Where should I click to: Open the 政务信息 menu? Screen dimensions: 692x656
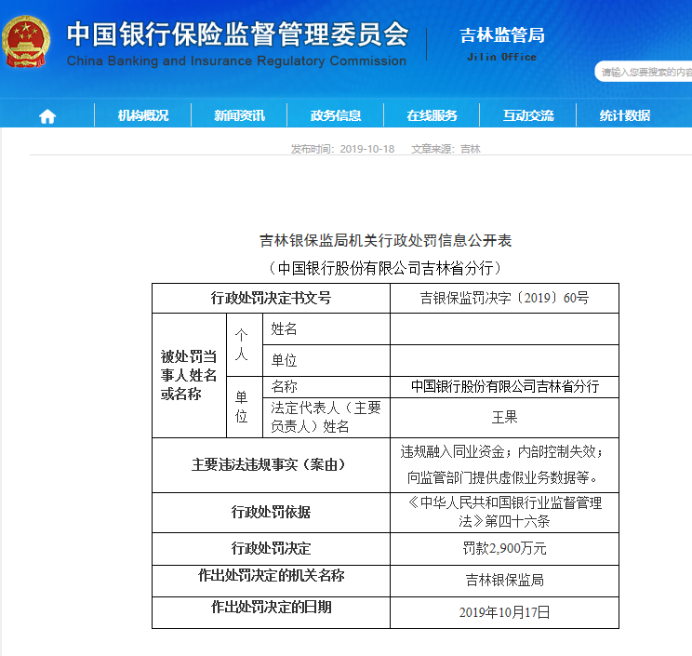point(336,115)
